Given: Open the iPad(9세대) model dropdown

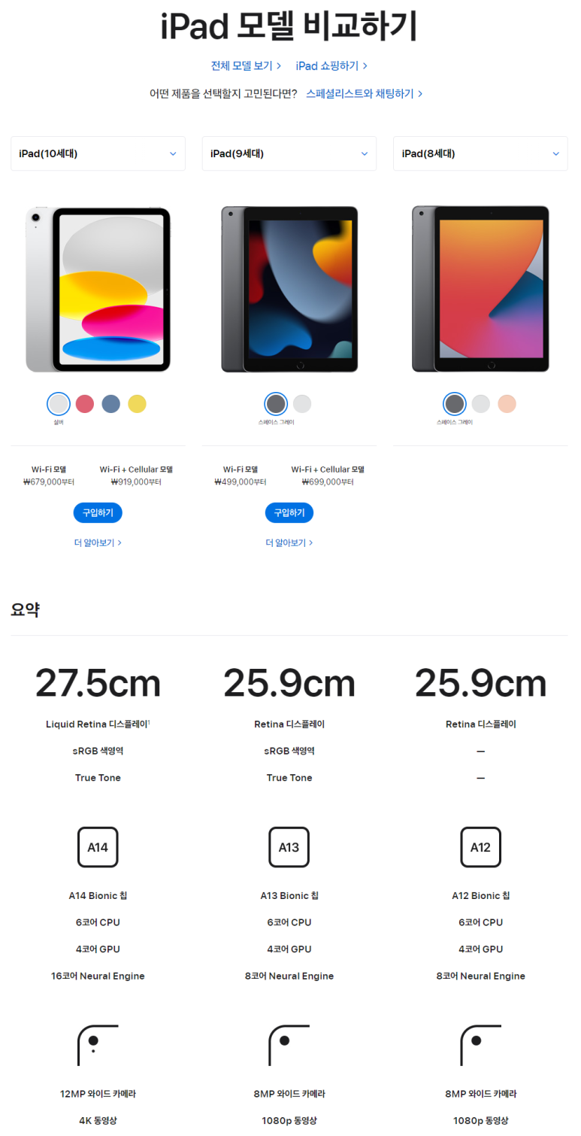Looking at the screenshot, I should (289, 153).
